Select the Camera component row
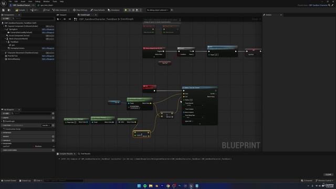Screen dimensions: 336x189 tap(21, 33)
